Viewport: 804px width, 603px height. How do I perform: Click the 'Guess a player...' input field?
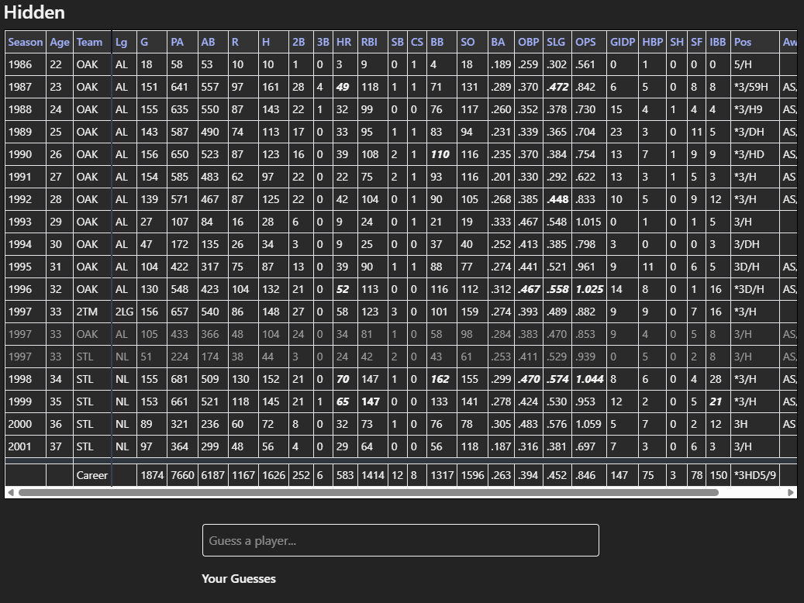coord(400,540)
